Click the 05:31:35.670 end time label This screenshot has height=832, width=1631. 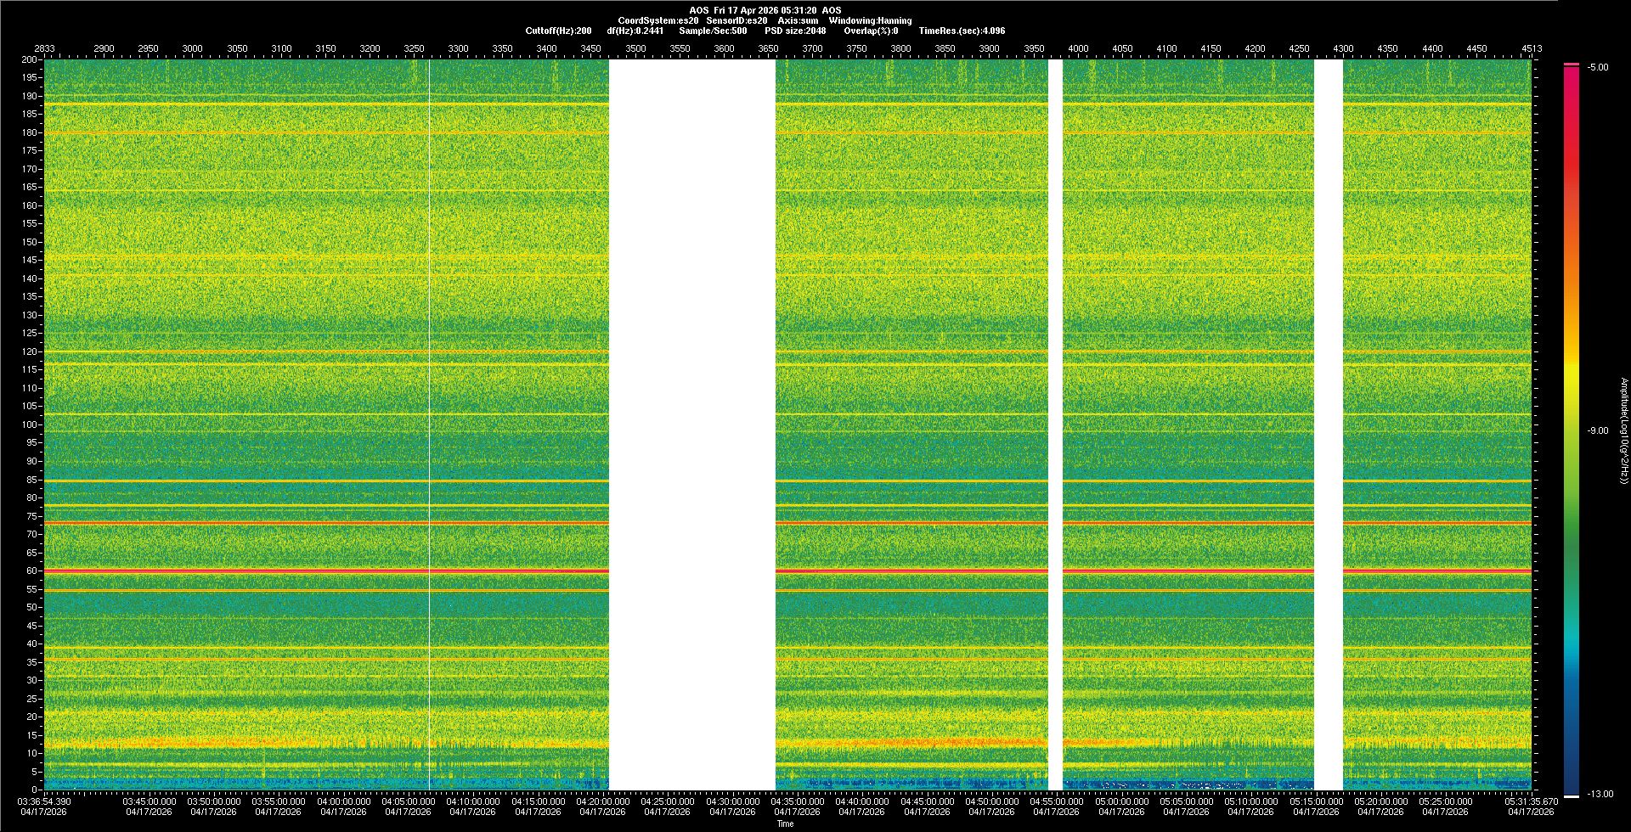(1531, 801)
